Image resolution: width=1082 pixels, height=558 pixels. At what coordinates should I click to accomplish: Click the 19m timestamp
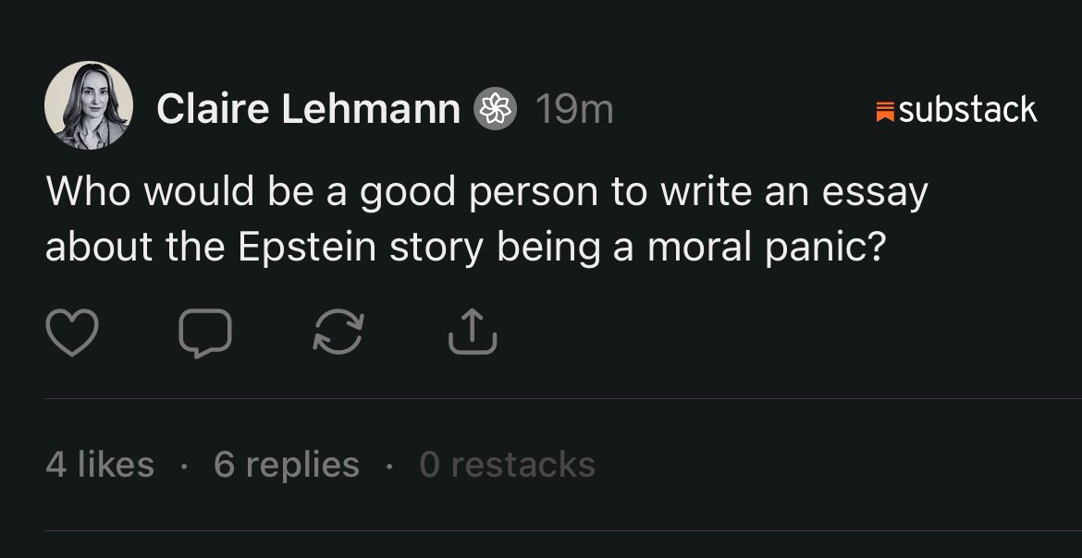[x=574, y=110]
